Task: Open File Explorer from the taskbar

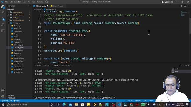Action: click(x=76, y=104)
